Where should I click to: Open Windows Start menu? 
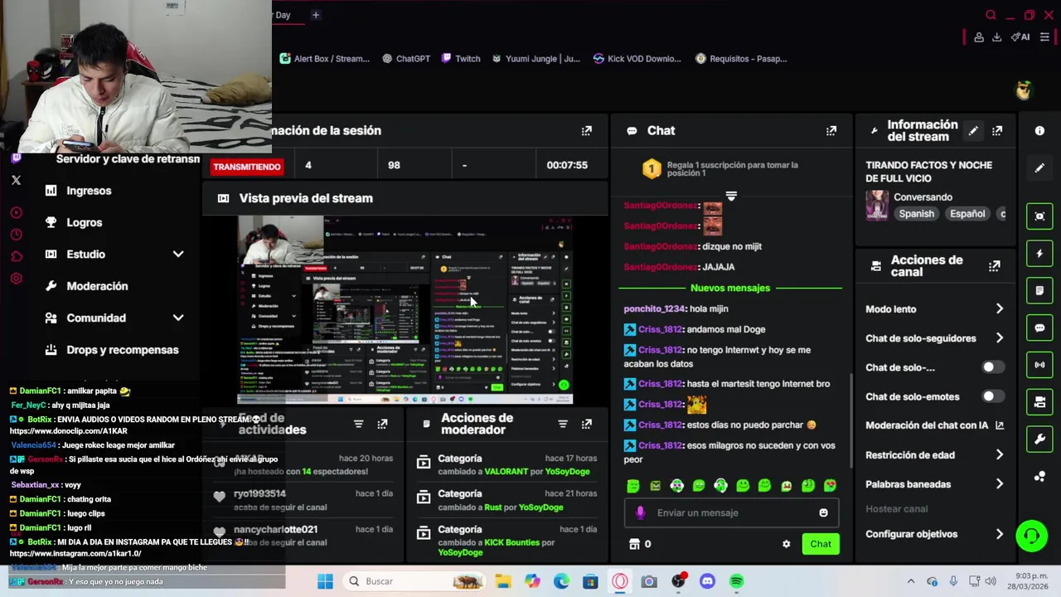pyautogui.click(x=325, y=581)
